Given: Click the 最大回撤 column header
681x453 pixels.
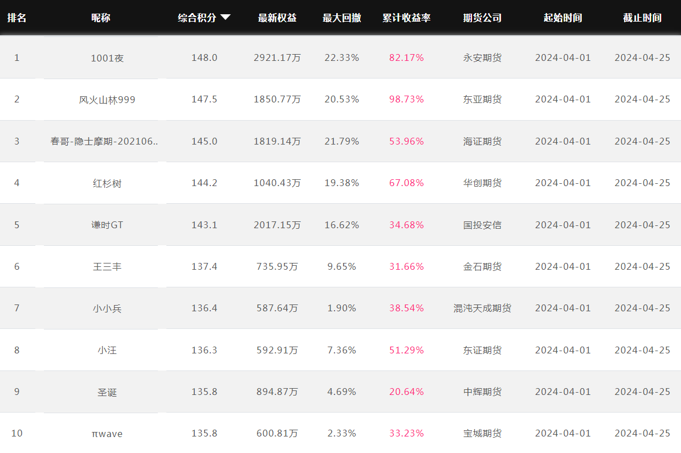Looking at the screenshot, I should pyautogui.click(x=342, y=18).
